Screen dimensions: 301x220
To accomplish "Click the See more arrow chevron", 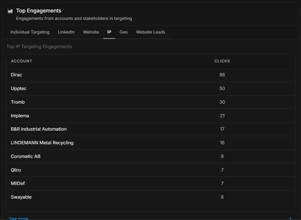I will coord(290,218).
